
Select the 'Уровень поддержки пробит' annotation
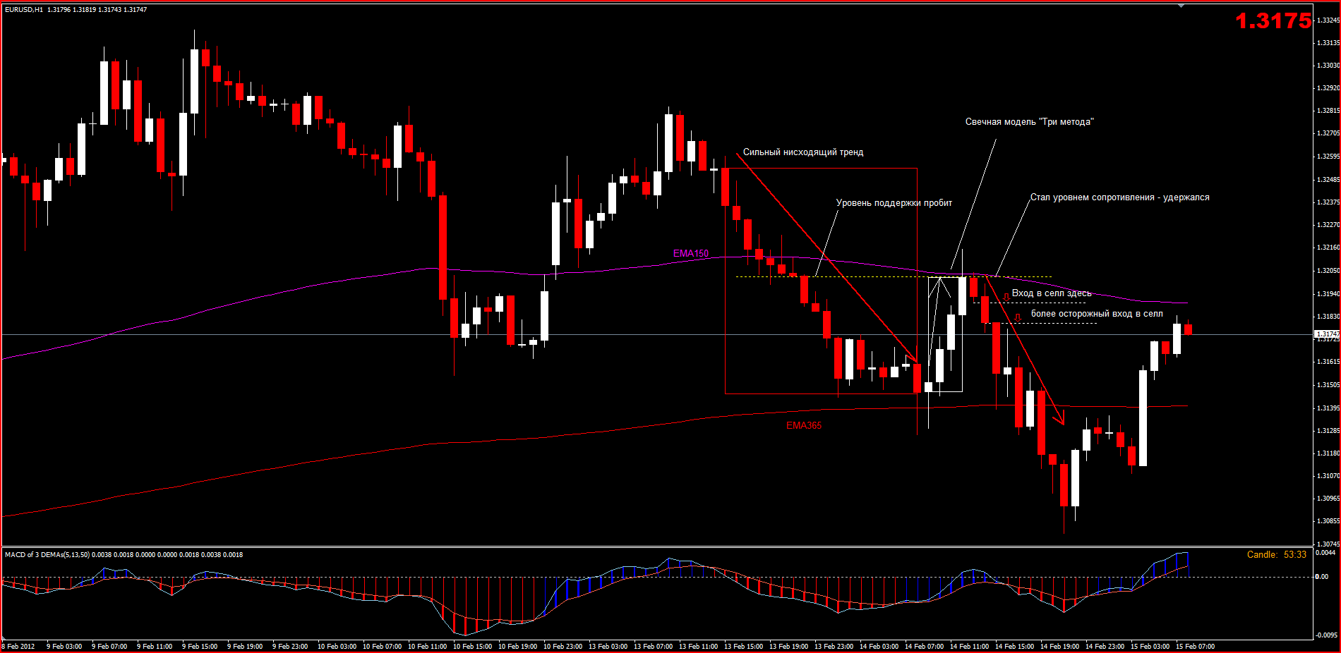(x=894, y=203)
